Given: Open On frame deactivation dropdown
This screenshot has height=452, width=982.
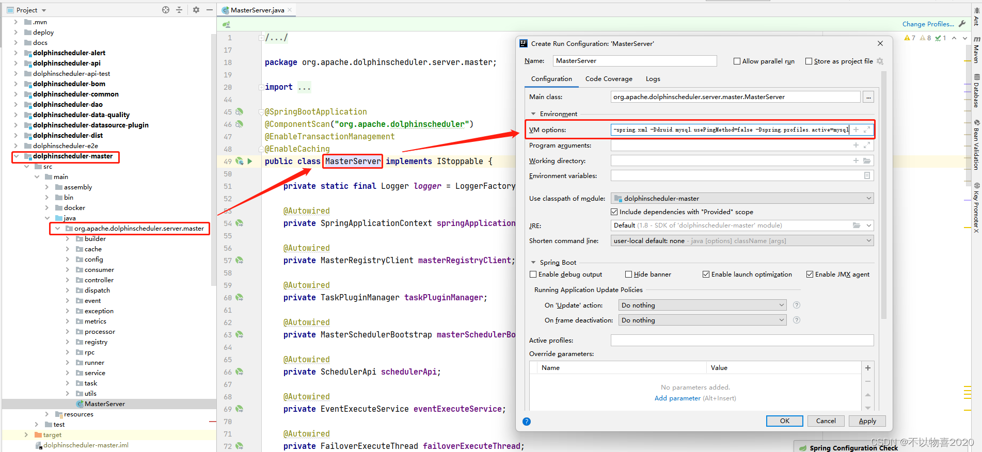Looking at the screenshot, I should click(702, 320).
